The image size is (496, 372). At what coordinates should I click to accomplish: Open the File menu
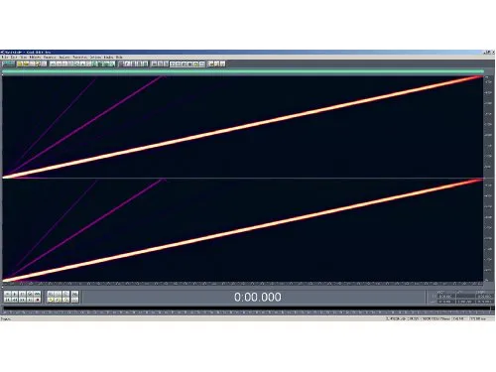5,58
